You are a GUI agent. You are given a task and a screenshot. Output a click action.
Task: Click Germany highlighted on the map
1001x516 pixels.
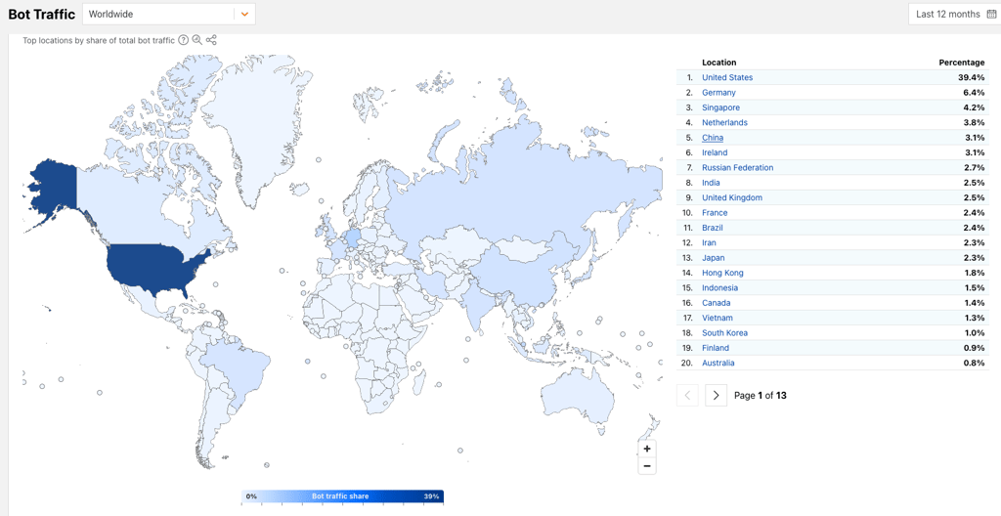coord(353,240)
